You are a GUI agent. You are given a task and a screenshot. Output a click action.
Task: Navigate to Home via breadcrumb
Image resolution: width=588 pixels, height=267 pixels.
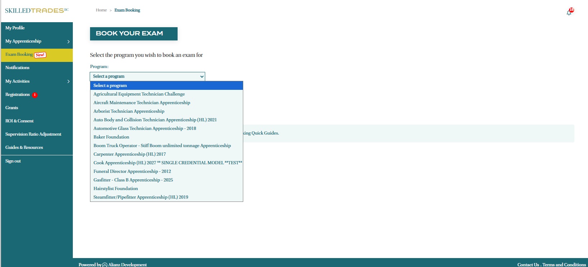(x=101, y=10)
